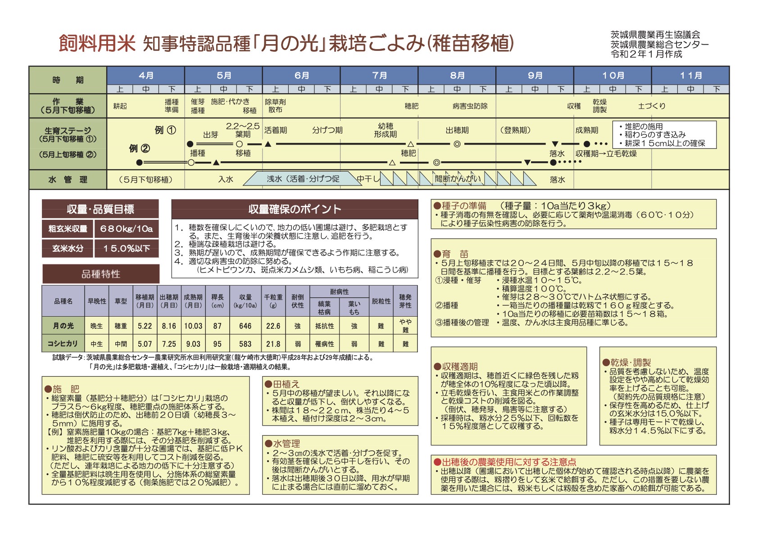Select the ●種子の準備 heading
758x536 pixels.
coord(460,206)
